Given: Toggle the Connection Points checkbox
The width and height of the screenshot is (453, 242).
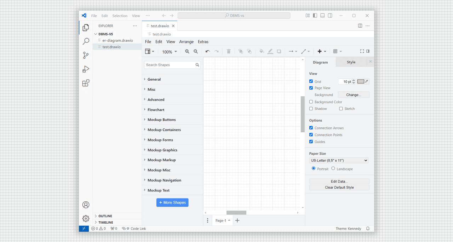Looking at the screenshot, I should click(x=311, y=135).
